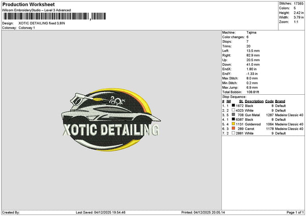Click code 1178 in Carrot row
306x216 pixels.
click(270, 129)
